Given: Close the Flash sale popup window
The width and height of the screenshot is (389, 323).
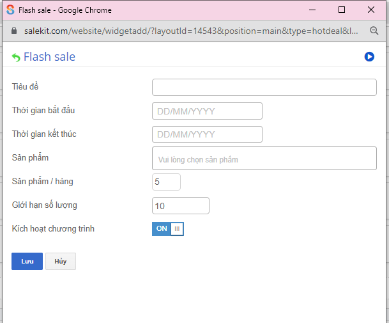Looking at the screenshot, I should point(371,10).
